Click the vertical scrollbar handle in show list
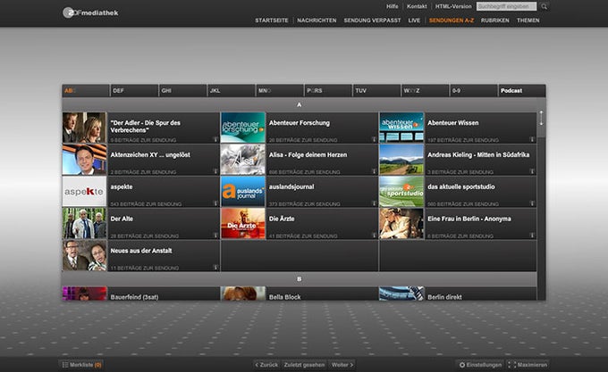Screen dimensions: 608x372 pos(541,119)
